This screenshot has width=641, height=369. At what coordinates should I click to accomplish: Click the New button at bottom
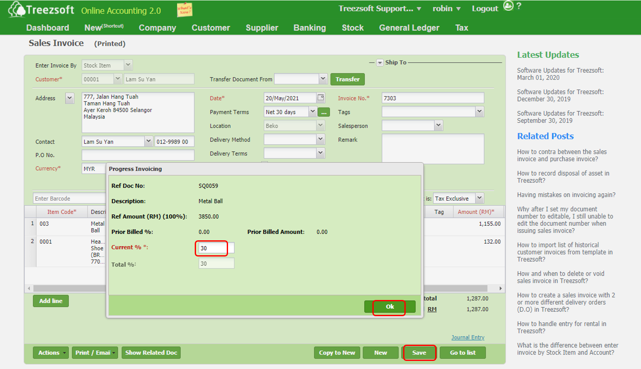point(381,353)
